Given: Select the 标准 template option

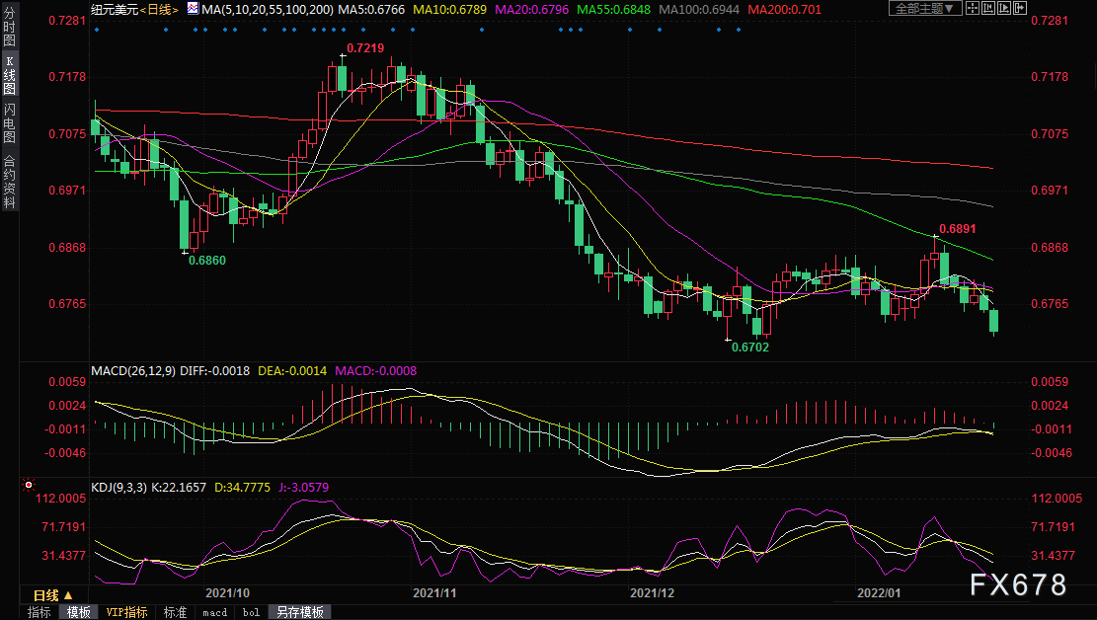Looking at the screenshot, I should click(x=175, y=612).
